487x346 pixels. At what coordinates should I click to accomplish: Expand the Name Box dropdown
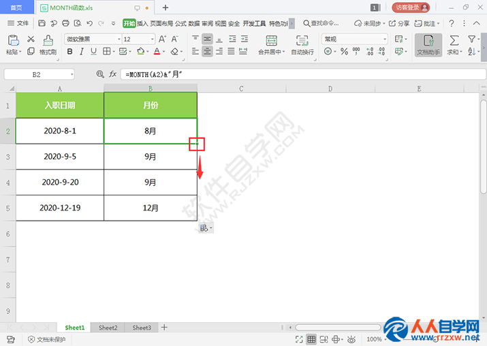coord(72,74)
